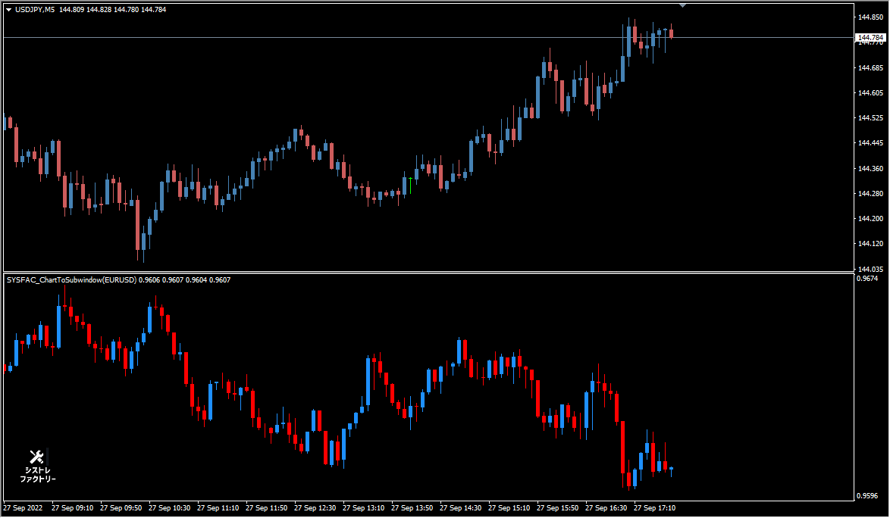Click the latest blue EURUSD candle

(672, 470)
